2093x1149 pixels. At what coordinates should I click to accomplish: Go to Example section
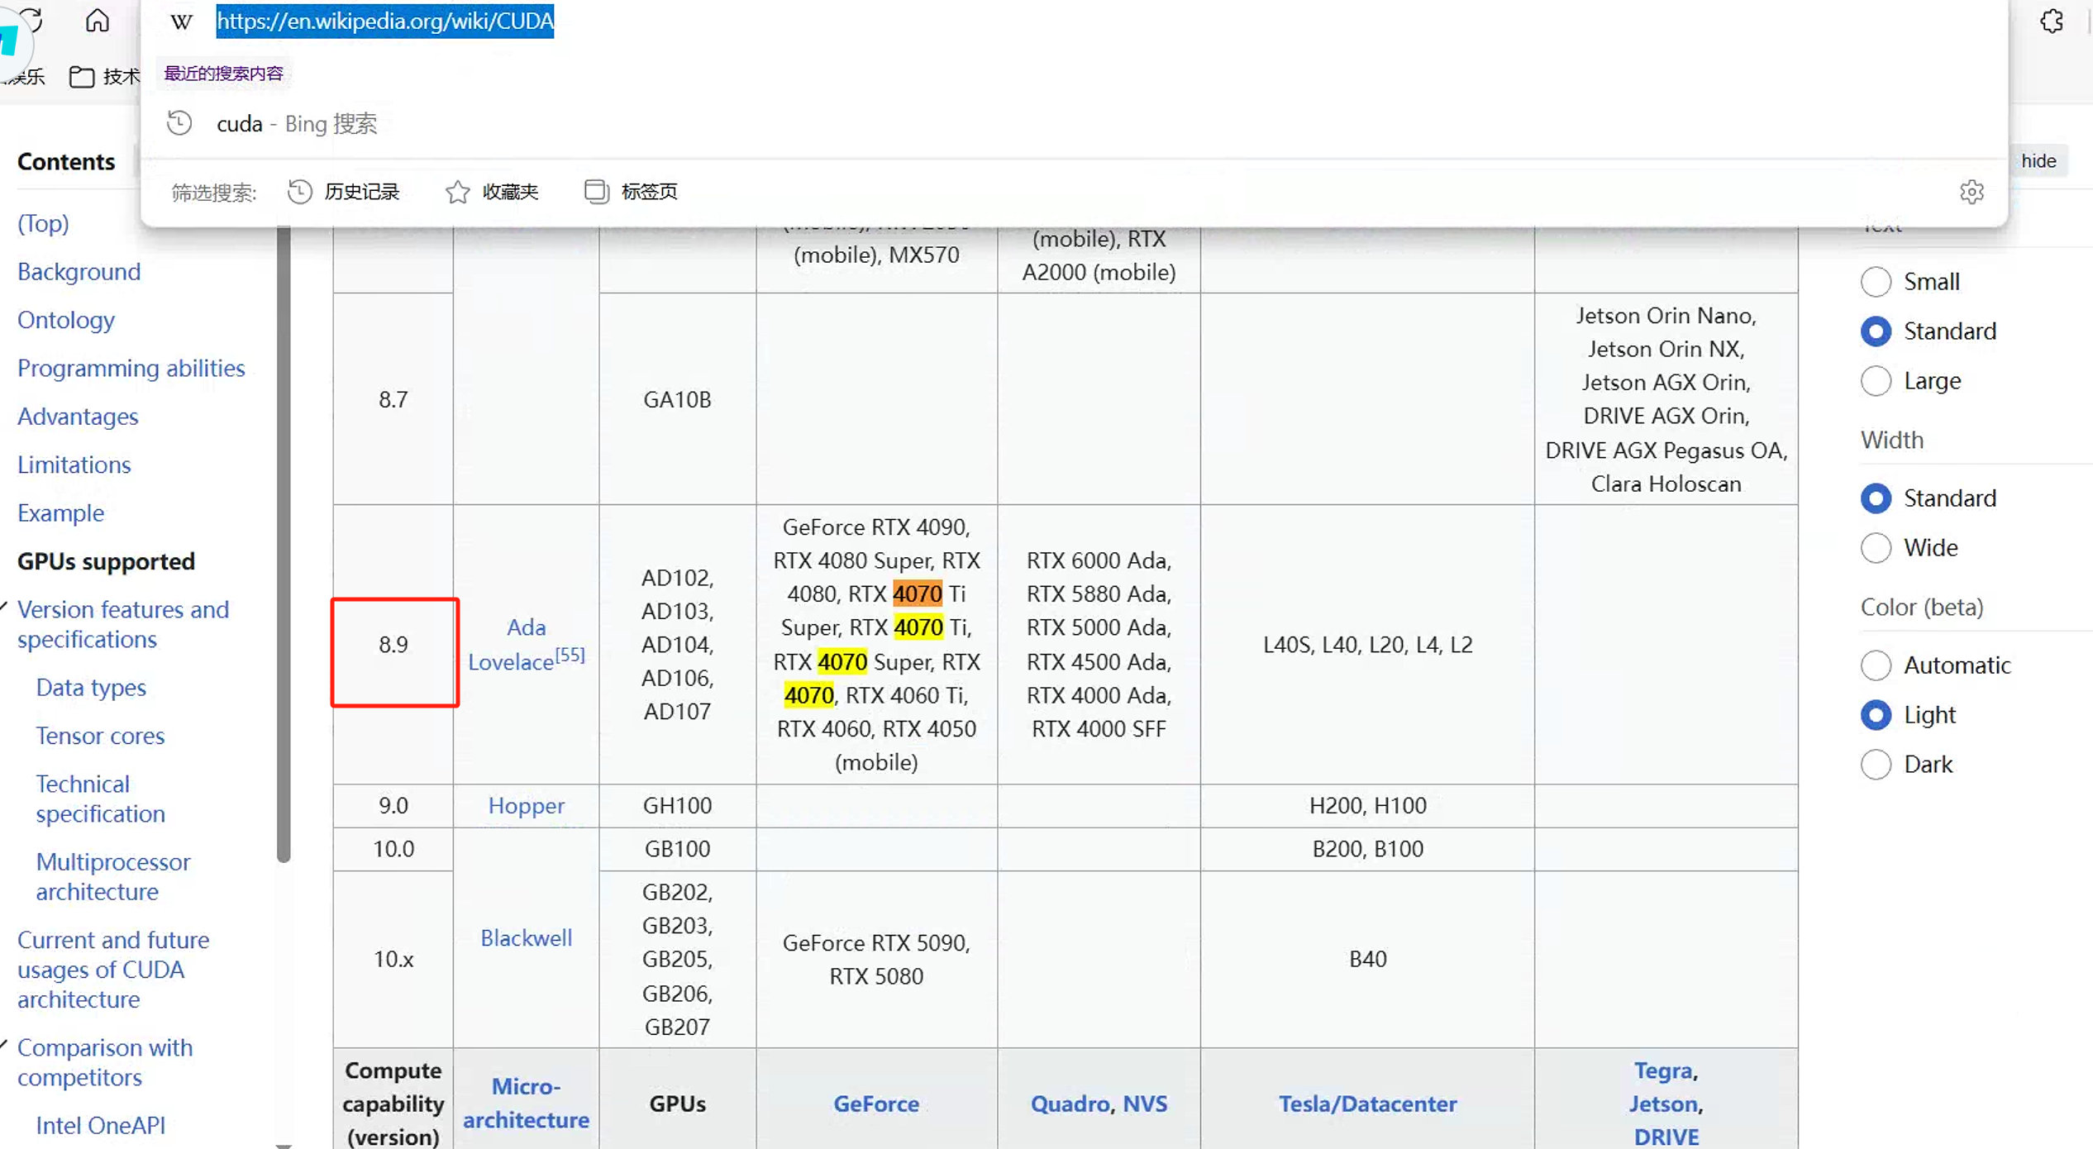click(x=61, y=513)
